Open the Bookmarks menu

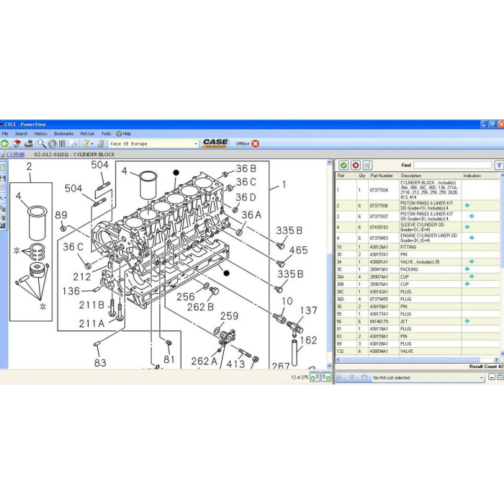coord(63,134)
